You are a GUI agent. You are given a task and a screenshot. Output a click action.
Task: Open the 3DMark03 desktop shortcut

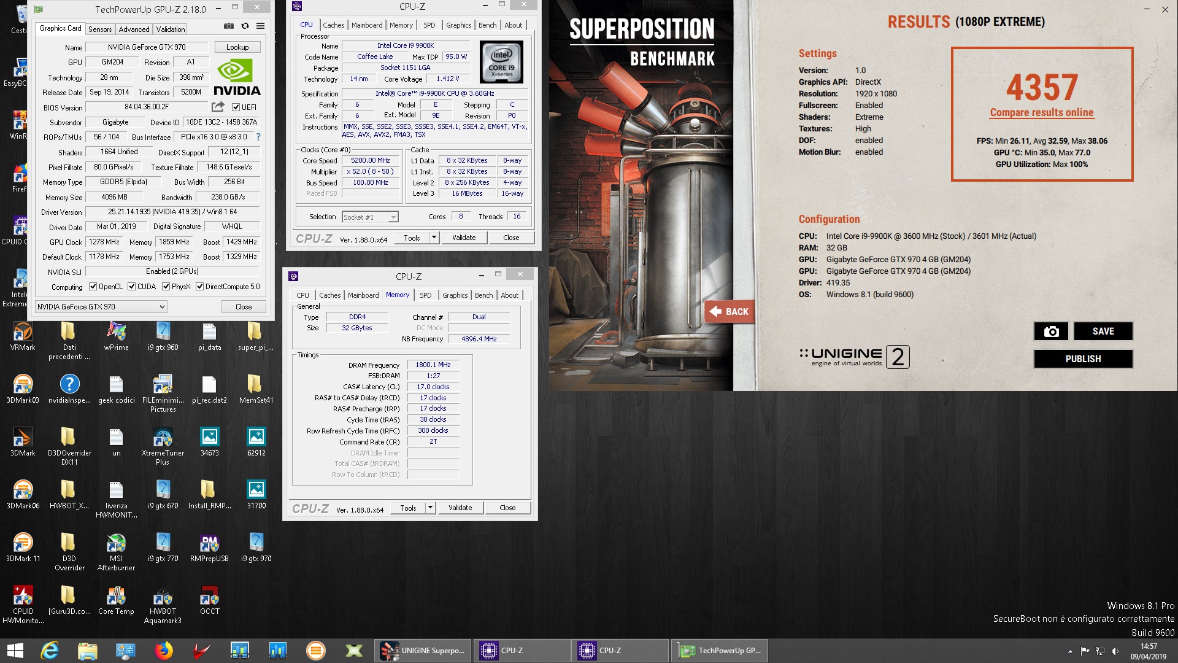23,390
